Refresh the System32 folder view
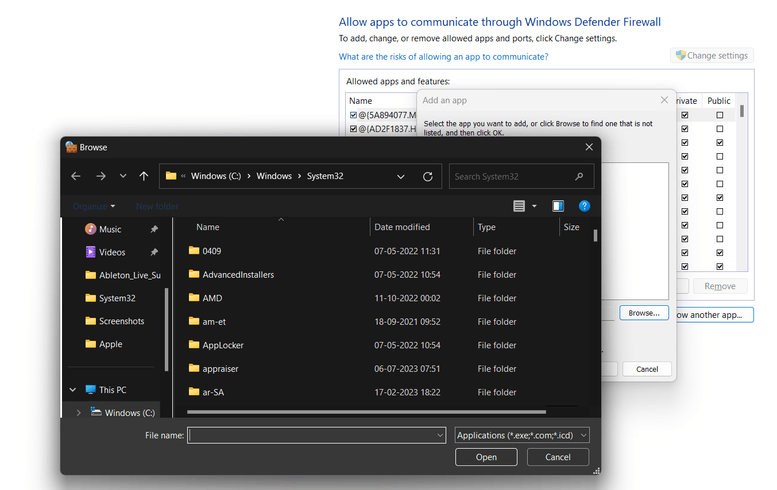Image resolution: width=777 pixels, height=490 pixels. click(428, 176)
